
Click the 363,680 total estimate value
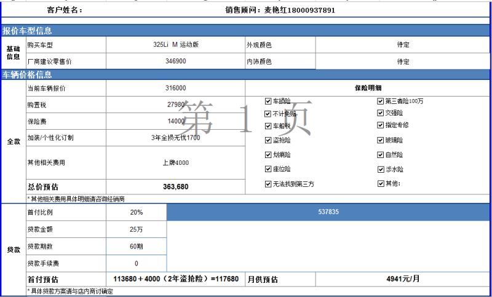[176, 187]
